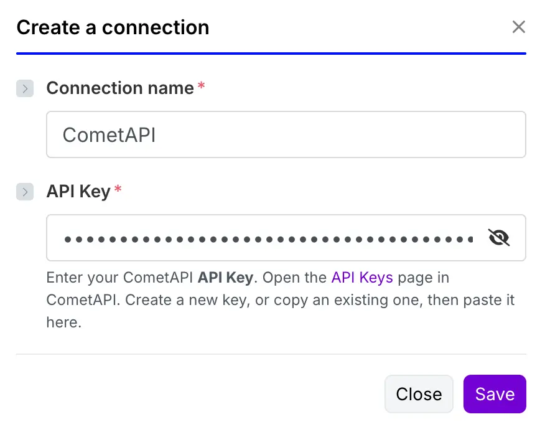Open the disclosure arrow beside Connection name
This screenshot has height=427, width=545.
point(25,88)
